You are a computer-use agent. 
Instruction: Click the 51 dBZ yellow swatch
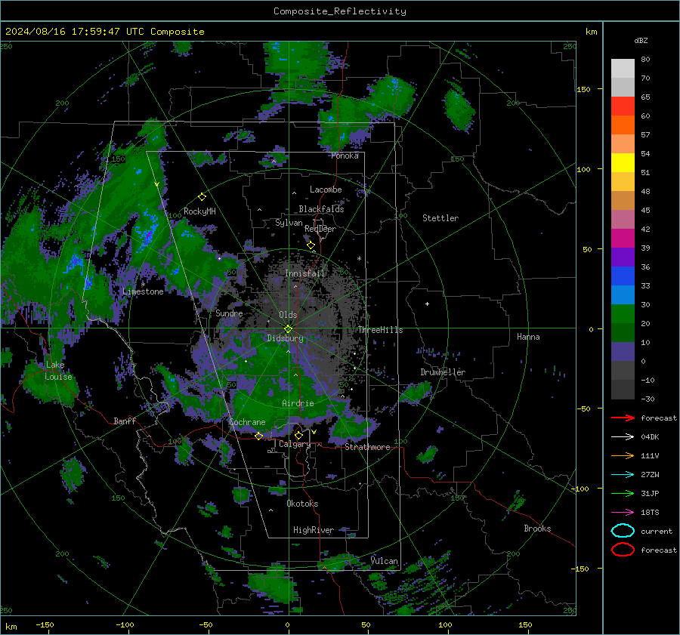tap(623, 162)
